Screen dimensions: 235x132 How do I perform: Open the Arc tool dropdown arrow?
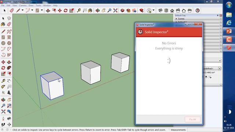(x=32, y=10)
